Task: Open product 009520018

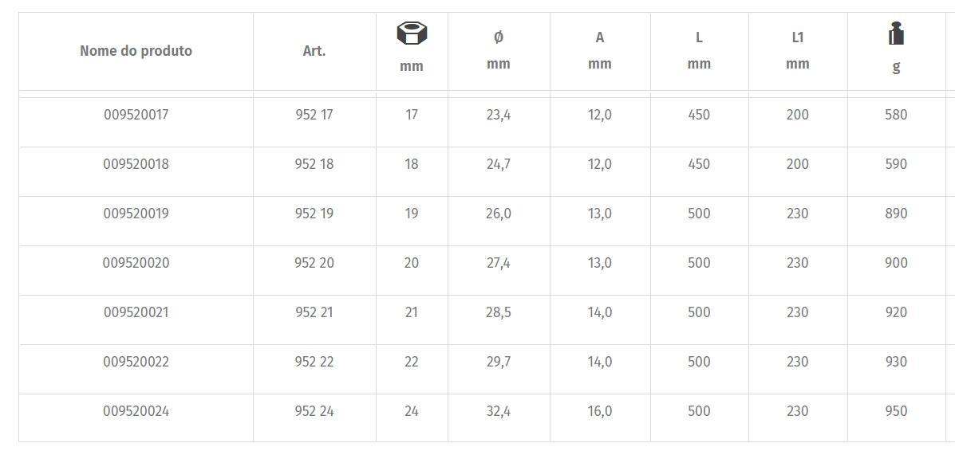Action: (136, 163)
